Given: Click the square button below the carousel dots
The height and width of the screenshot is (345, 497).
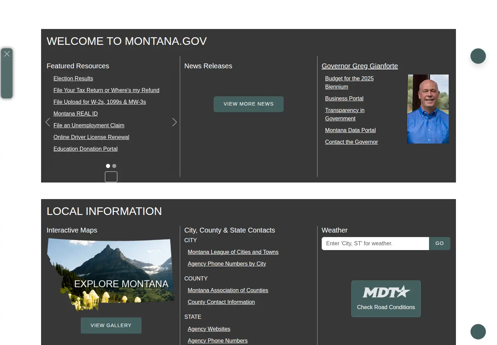Looking at the screenshot, I should pos(111,177).
